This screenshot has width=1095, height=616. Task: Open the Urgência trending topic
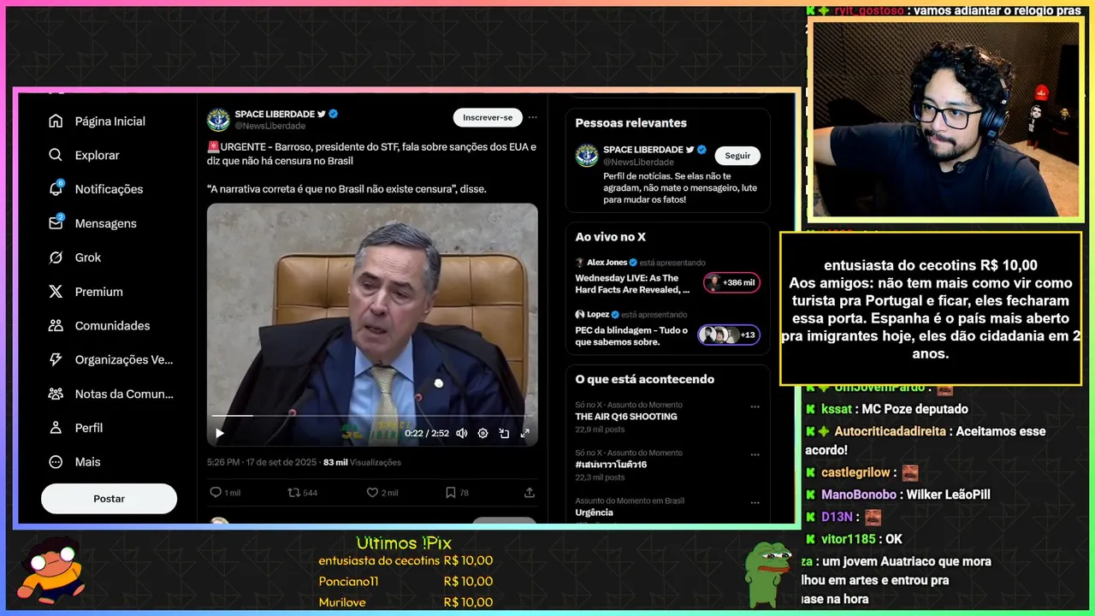pos(595,512)
